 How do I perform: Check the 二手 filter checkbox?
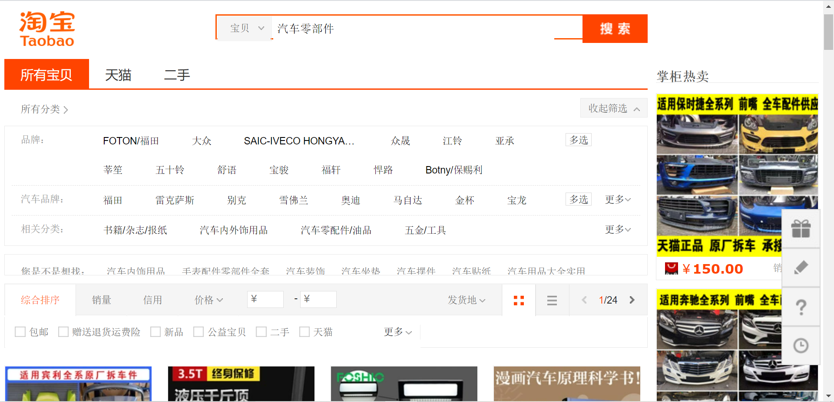click(x=261, y=332)
